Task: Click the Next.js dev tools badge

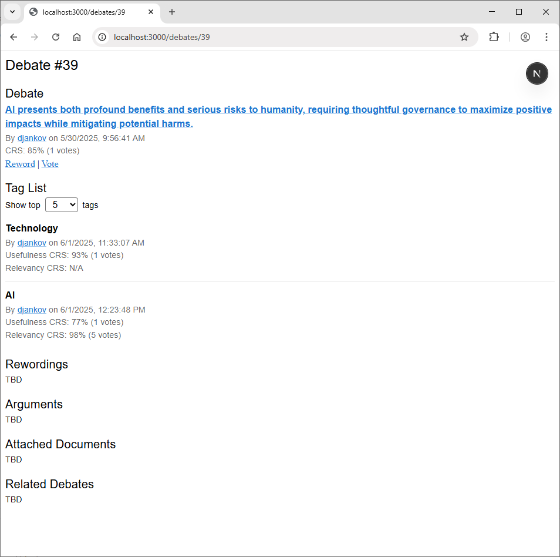Action: [x=537, y=73]
